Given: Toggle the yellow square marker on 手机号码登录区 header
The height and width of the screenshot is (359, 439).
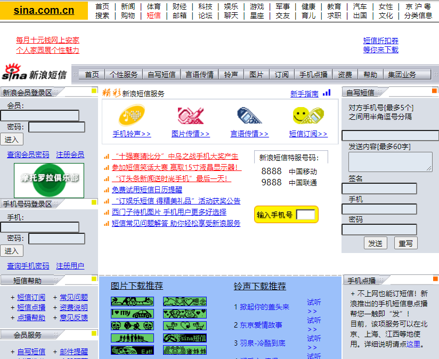Looking at the screenshot, I should [93, 203].
